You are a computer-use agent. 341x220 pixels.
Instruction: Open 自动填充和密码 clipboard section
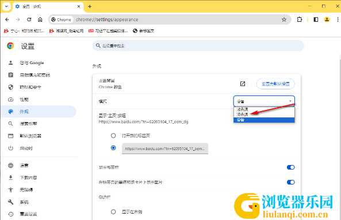(x=39, y=75)
